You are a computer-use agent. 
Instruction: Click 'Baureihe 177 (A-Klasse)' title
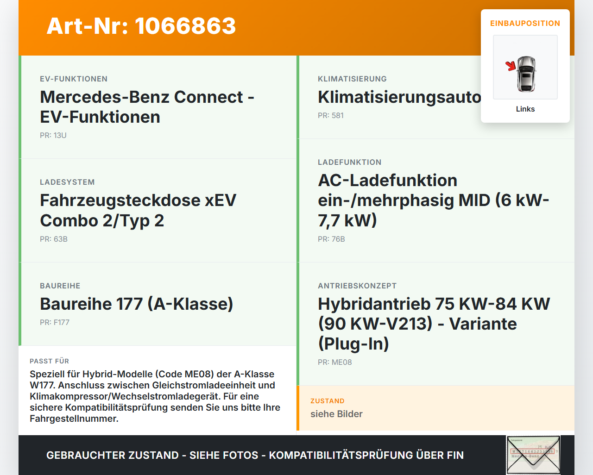coord(137,304)
